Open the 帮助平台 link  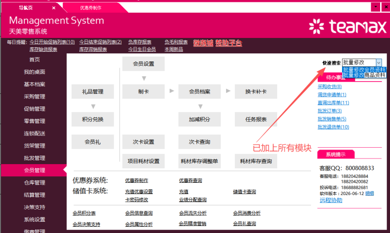228,43
